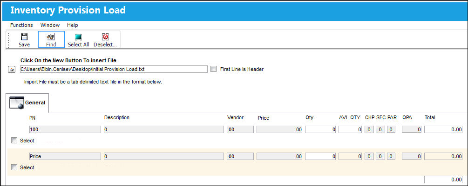The width and height of the screenshot is (468, 186).
Task: Click 'Click On the New Button' instruction text
Action: click(68, 60)
